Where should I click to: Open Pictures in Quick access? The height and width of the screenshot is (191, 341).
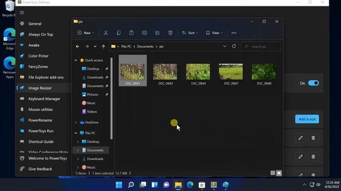92,94
